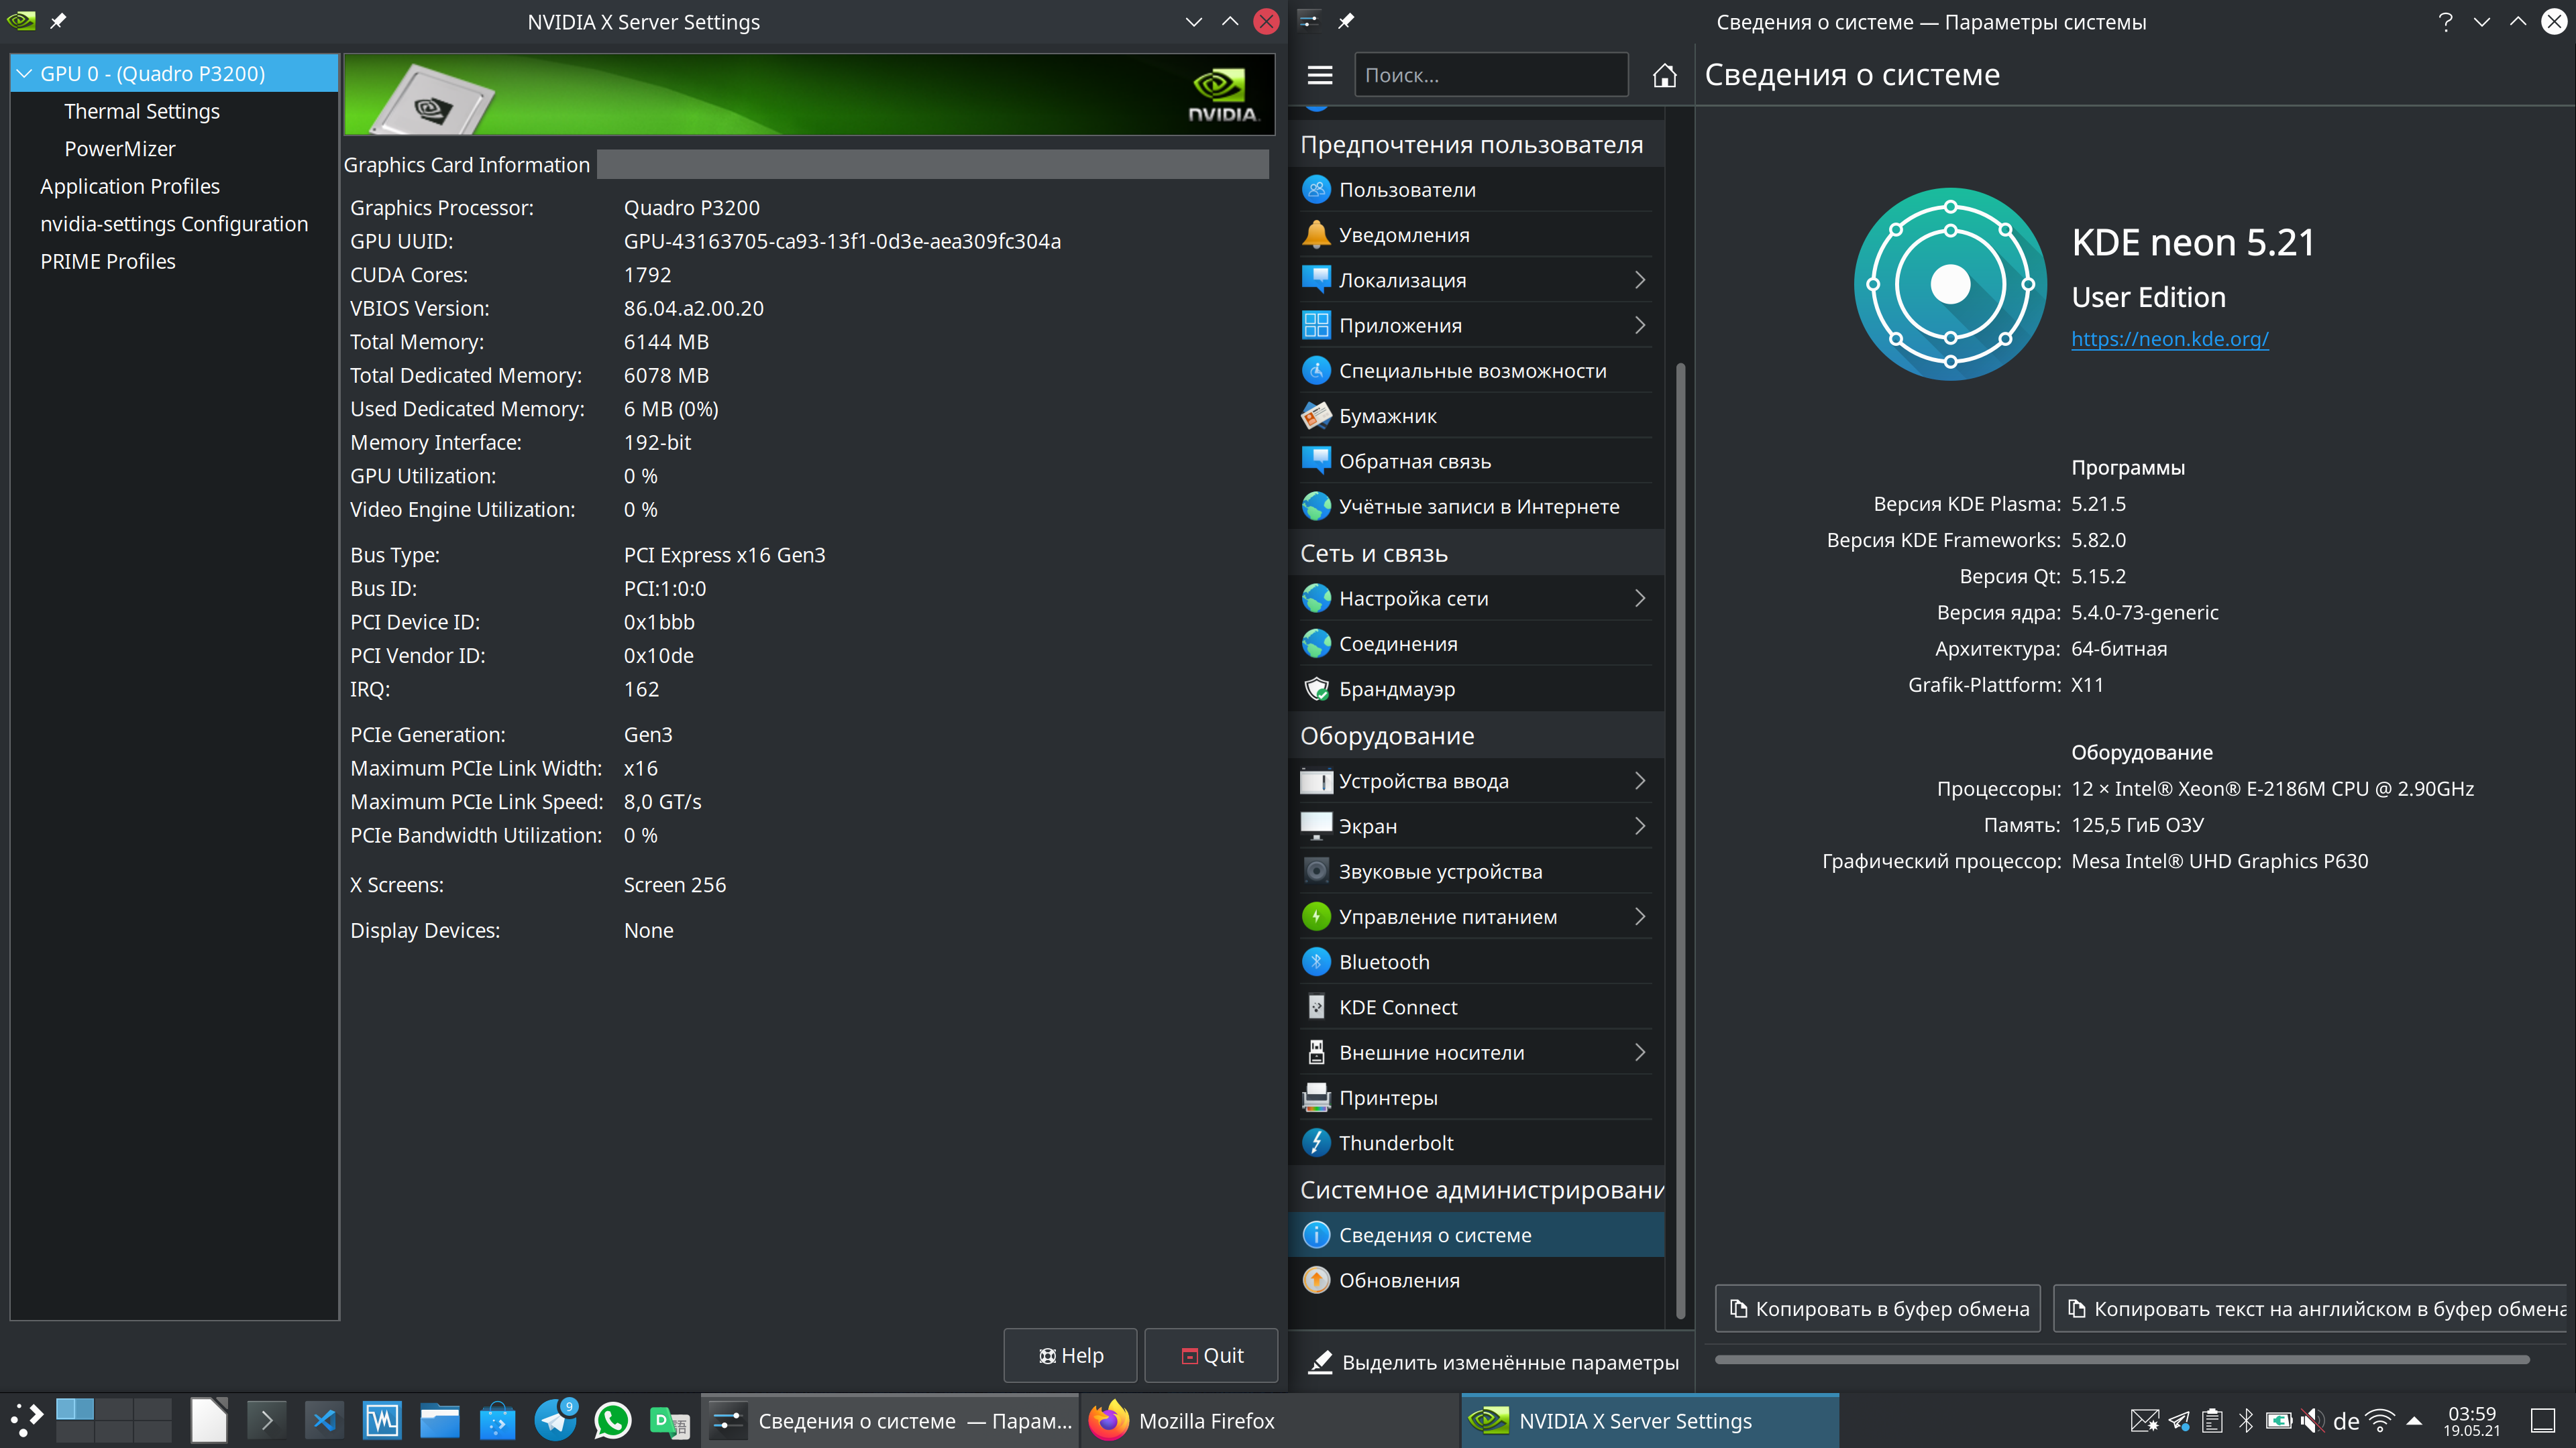Open LibreOffice blank document launcher
Viewport: 2576px width, 1448px height.
209,1420
